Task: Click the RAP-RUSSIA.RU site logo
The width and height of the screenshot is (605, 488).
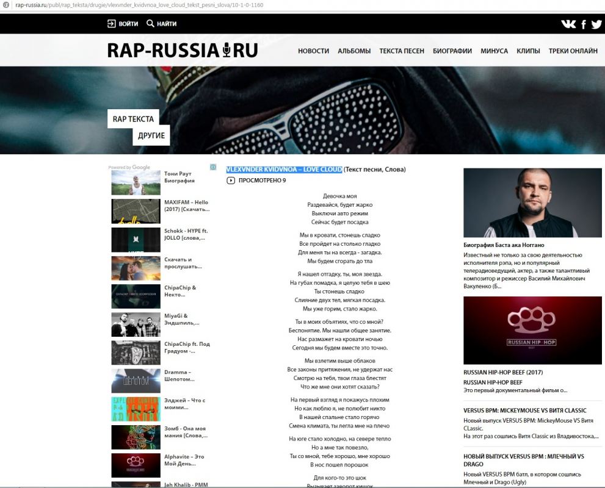Action: pos(183,50)
